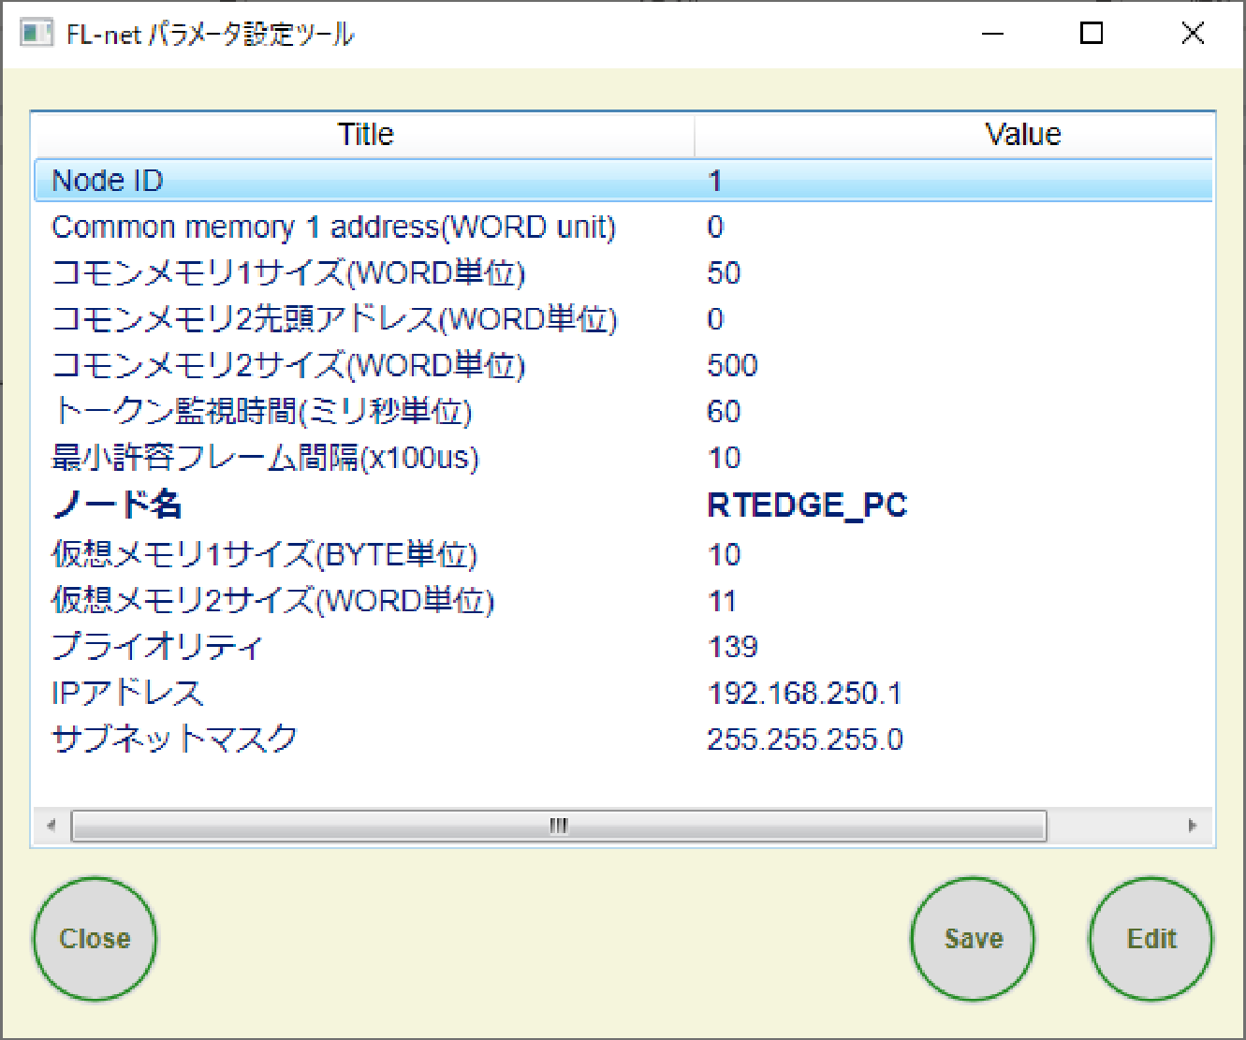The image size is (1246, 1040).
Task: Select the IPアドレス row
Action: tap(623, 693)
